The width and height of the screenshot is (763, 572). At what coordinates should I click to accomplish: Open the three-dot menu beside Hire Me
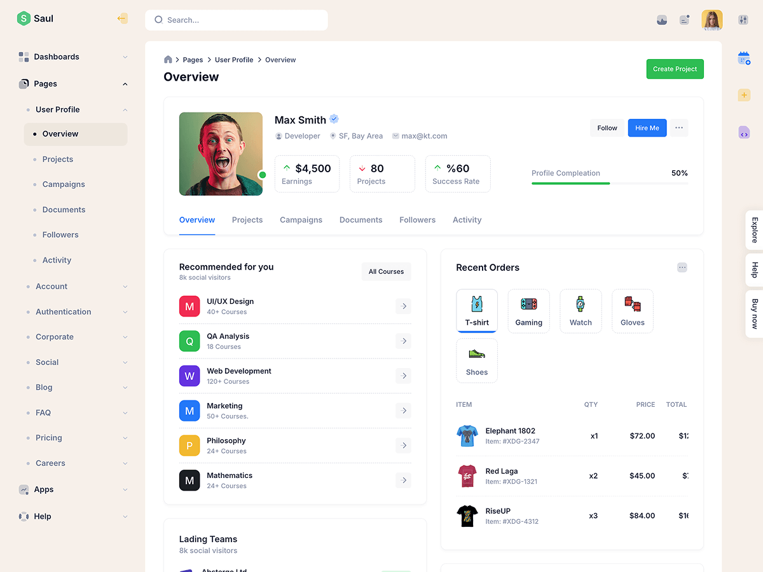[678, 128]
